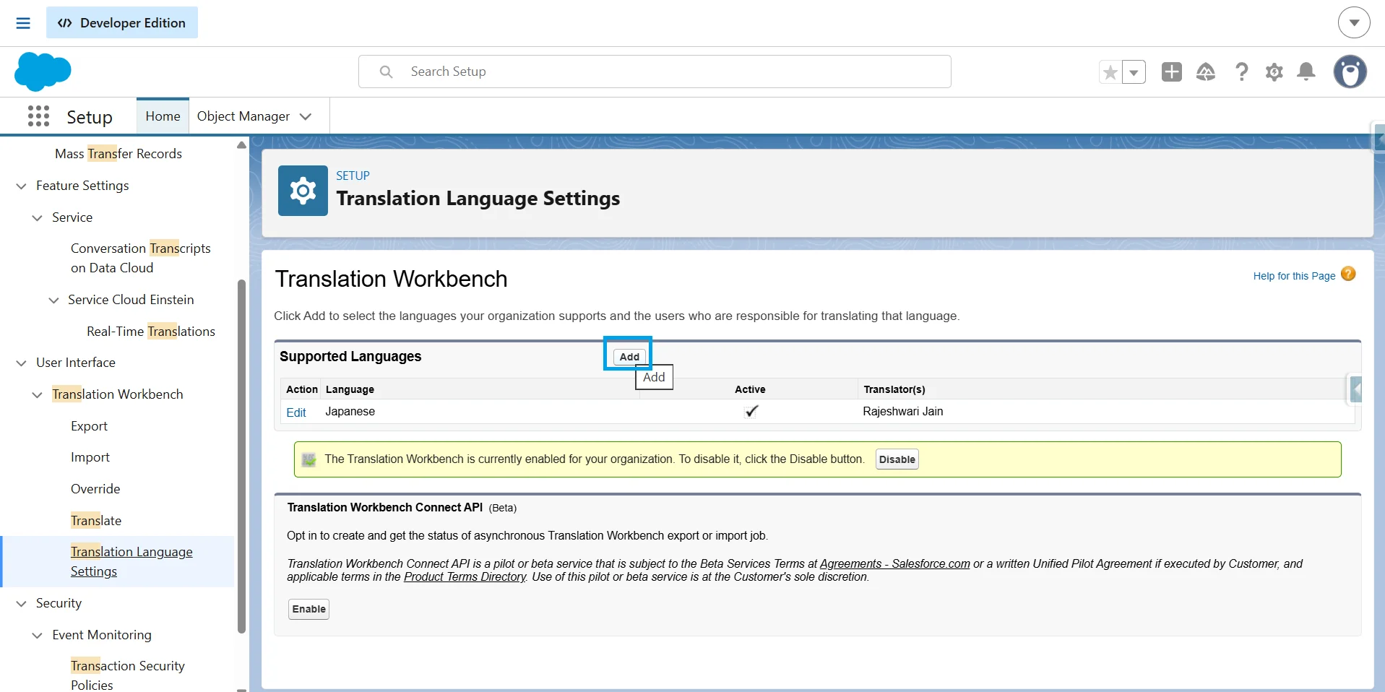The image size is (1385, 692).
Task: Click Add in Supported Languages
Action: coord(629,357)
